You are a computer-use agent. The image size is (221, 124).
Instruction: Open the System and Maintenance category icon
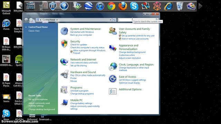point(64,31)
